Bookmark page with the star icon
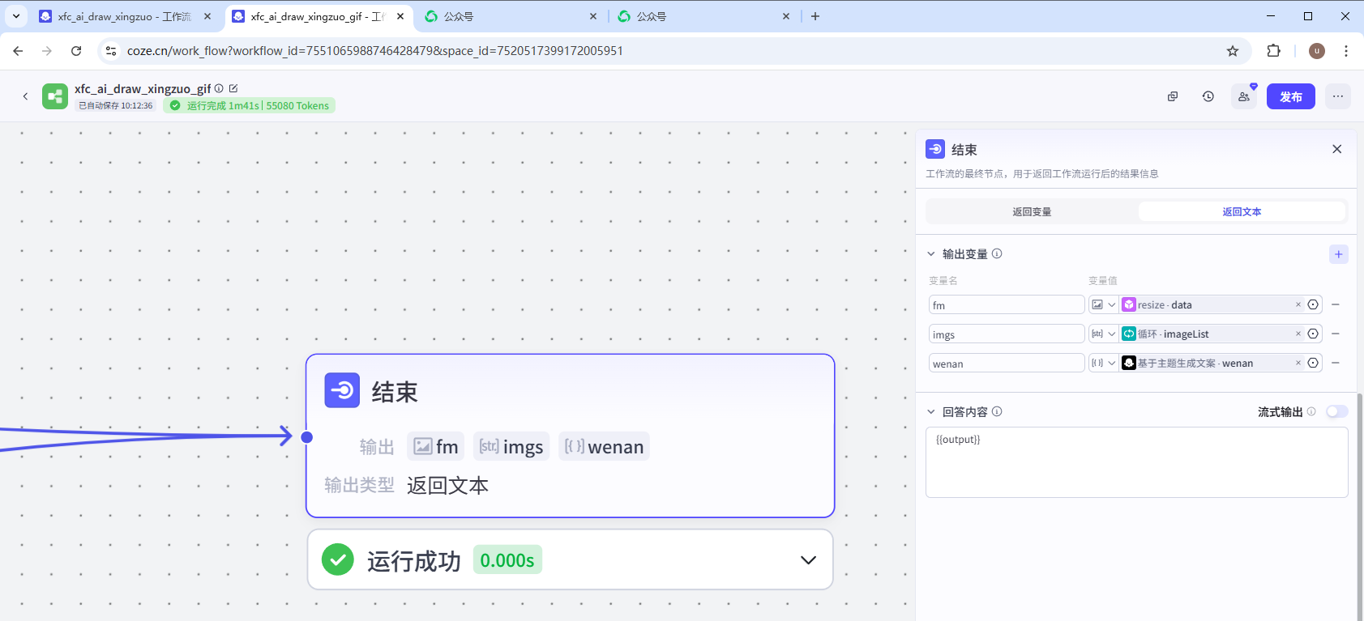Screen dimensions: 1364x621 point(1233,51)
